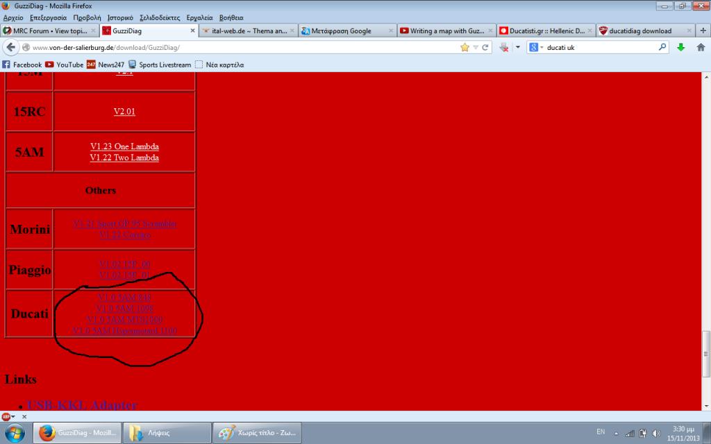The height and width of the screenshot is (444, 711).
Task: Expand the URL history dropdown arrow
Action: 476,47
